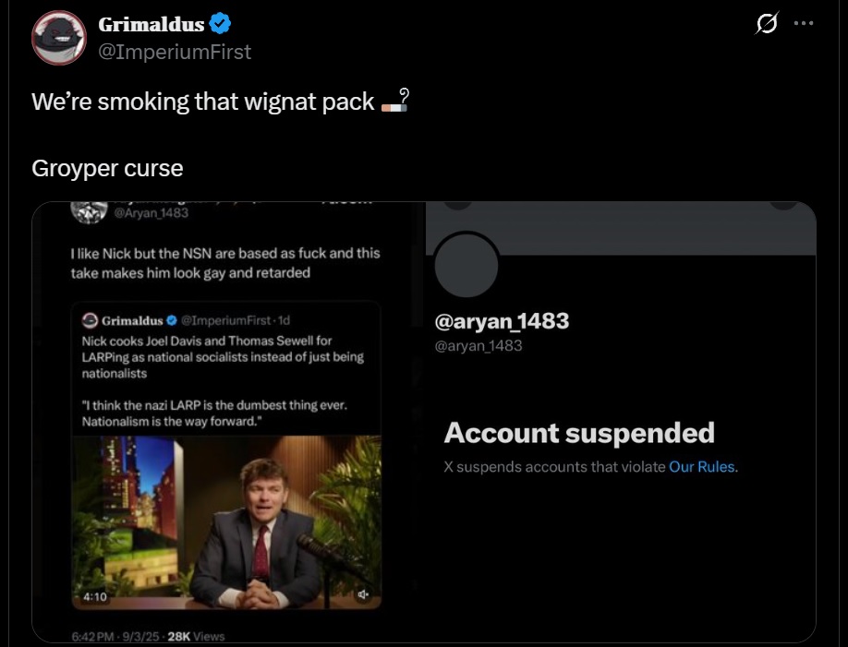Image resolution: width=848 pixels, height=647 pixels.
Task: Click the Grimaldus profile avatar
Action: 60,38
